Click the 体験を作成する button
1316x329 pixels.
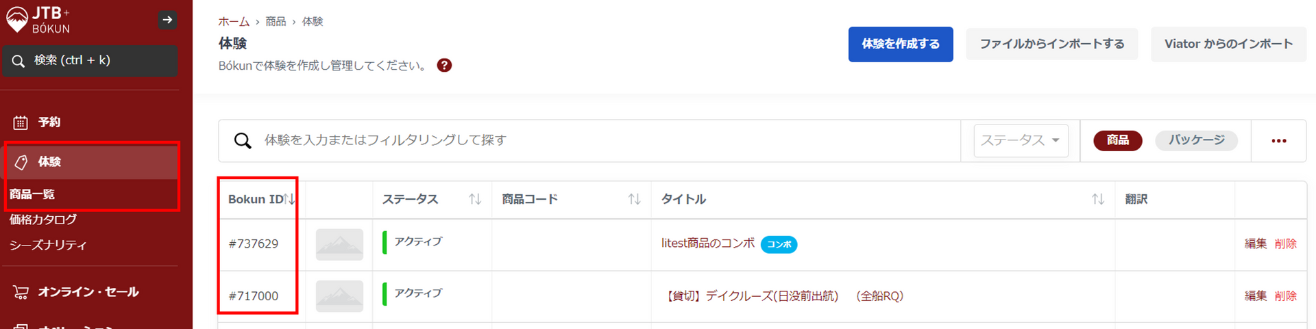[x=900, y=44]
